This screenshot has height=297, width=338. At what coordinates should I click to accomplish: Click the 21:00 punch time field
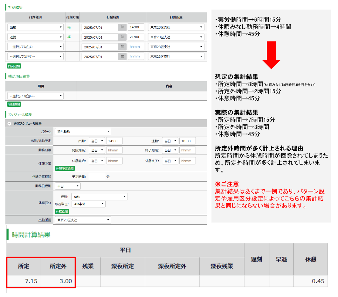coord(136,37)
